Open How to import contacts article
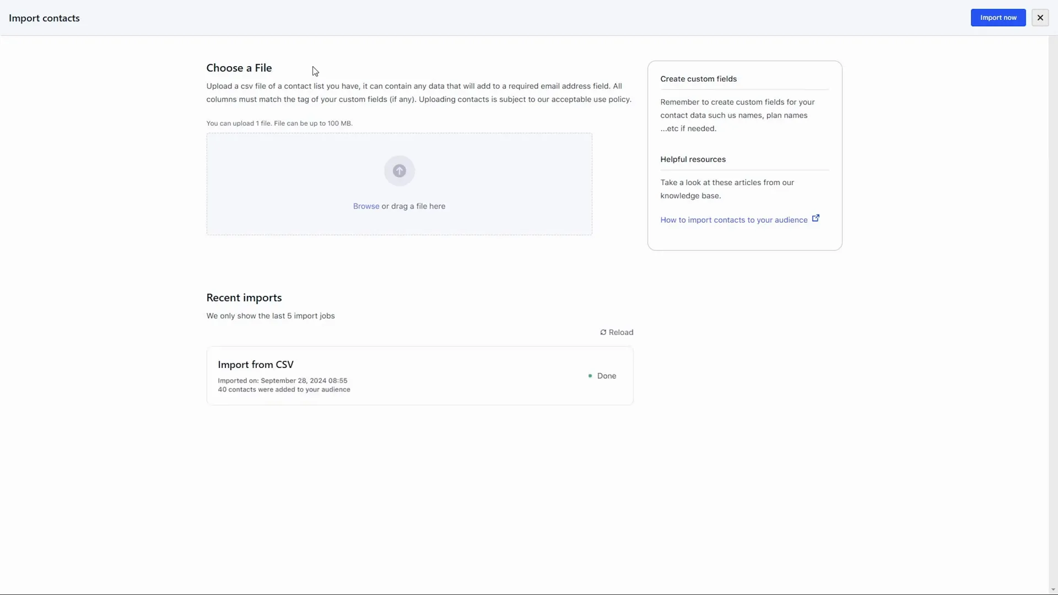 pos(733,220)
